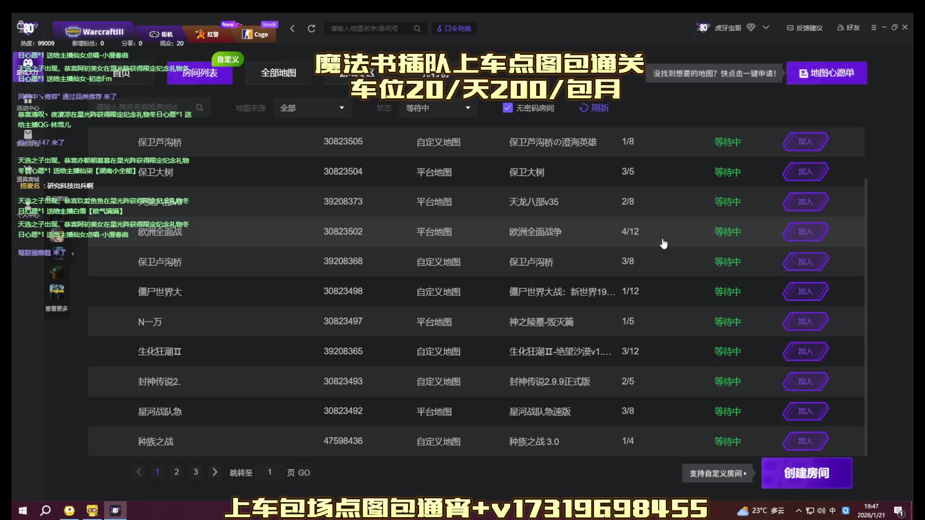This screenshot has height=520, width=925.
Task: Click the refresh arrow icon in top bar
Action: [x=312, y=28]
